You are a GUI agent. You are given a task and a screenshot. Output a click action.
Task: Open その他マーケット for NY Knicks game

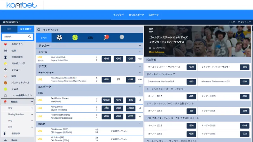pos(119,139)
